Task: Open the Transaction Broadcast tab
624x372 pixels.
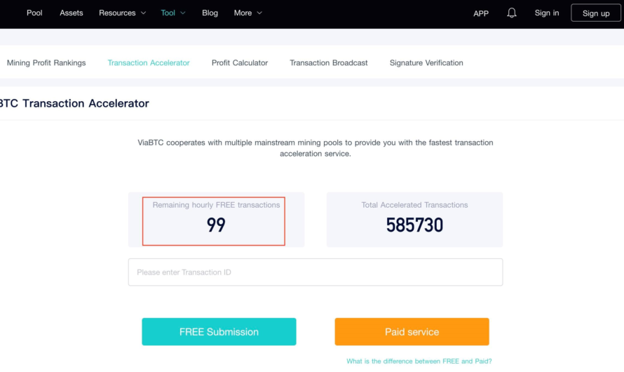Action: (329, 63)
